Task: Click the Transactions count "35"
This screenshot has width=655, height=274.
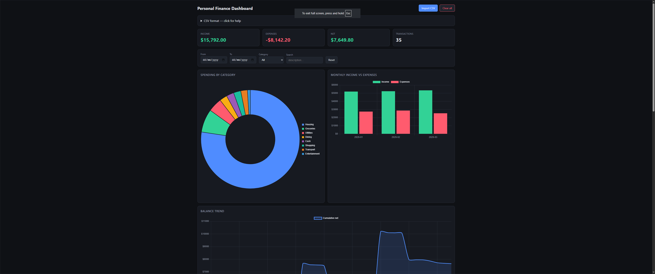Action: [x=399, y=40]
